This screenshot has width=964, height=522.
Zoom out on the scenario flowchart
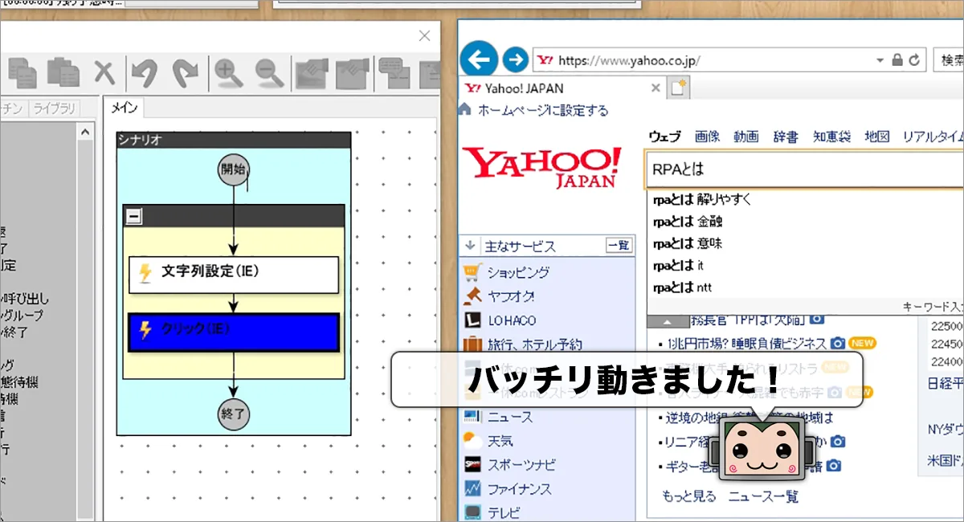(x=270, y=73)
